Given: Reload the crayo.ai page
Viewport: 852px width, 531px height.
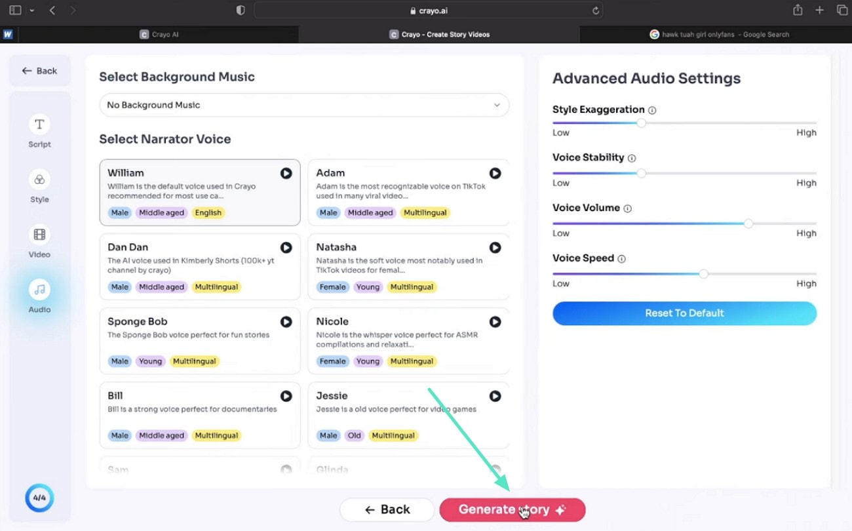Looking at the screenshot, I should point(595,10).
